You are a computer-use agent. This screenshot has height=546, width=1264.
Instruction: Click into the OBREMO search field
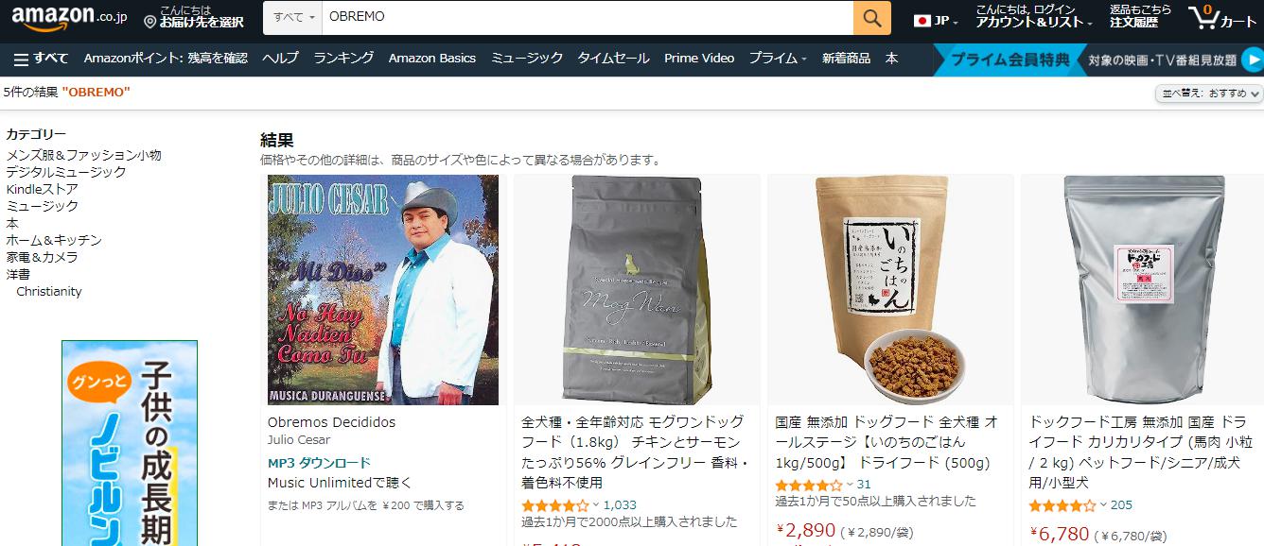pos(588,18)
